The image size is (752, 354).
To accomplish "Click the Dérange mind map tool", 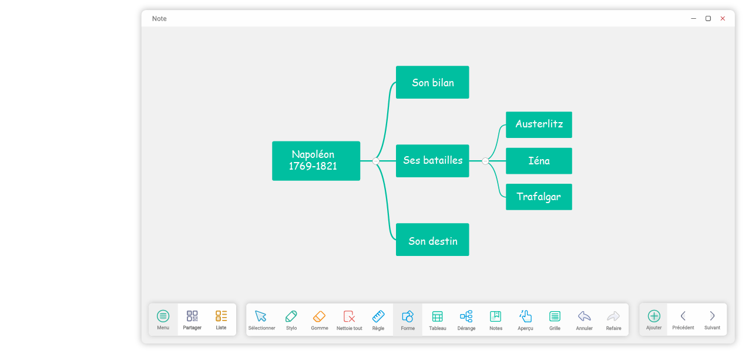I will click(466, 317).
